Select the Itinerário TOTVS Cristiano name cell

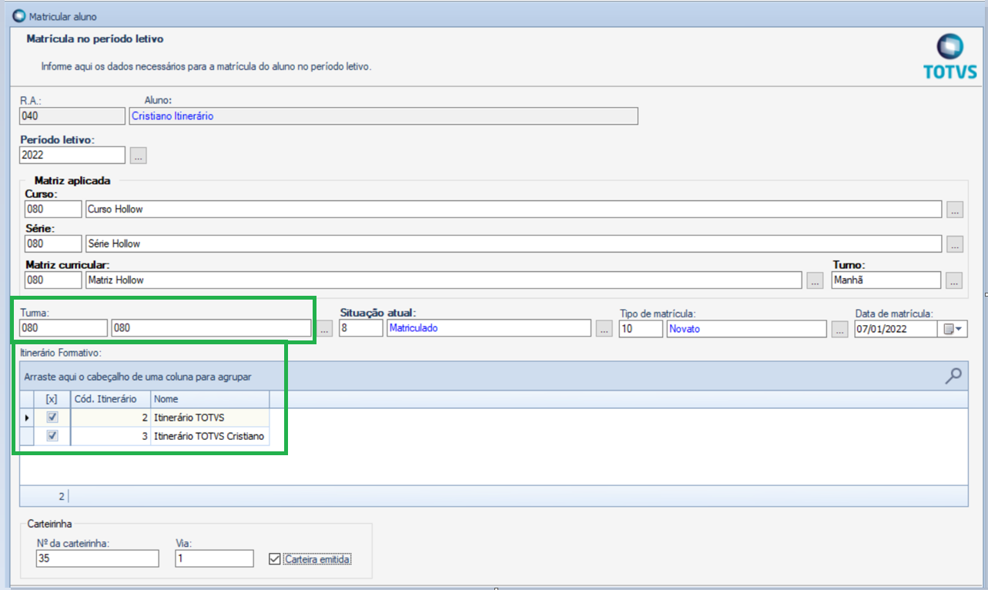tap(209, 436)
